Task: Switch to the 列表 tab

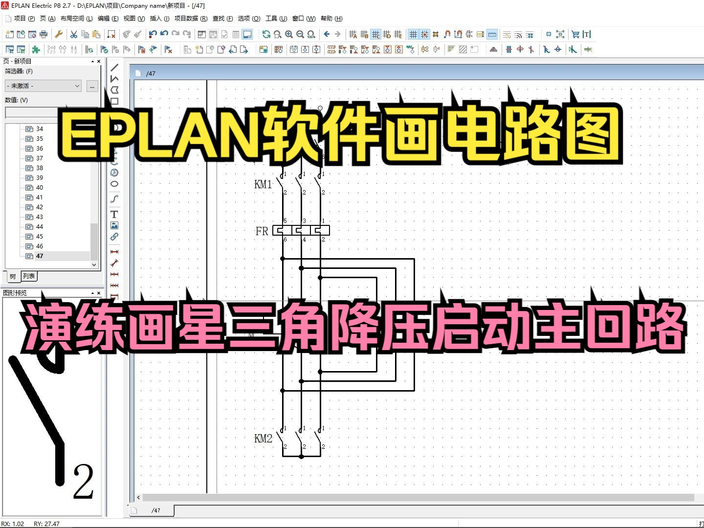Action: point(29,276)
